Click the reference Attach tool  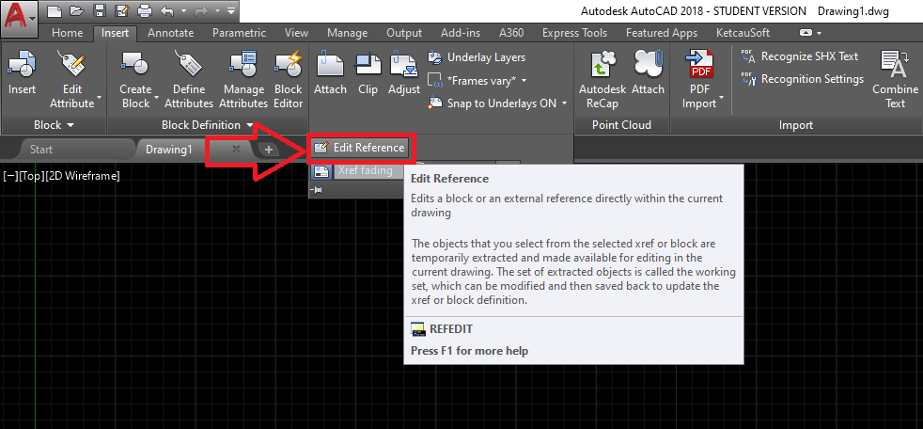coord(330,73)
